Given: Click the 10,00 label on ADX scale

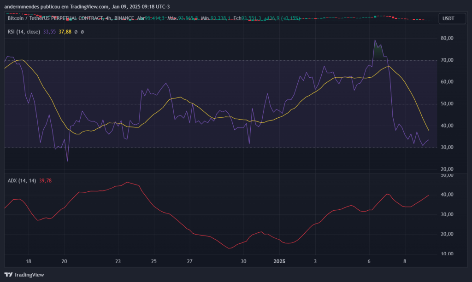Looking at the screenshot, I should [447, 254].
